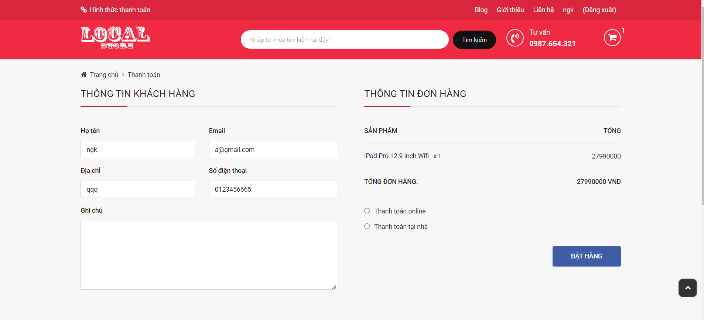Click the textarea resize handle corner
The image size is (704, 320).
click(334, 287)
